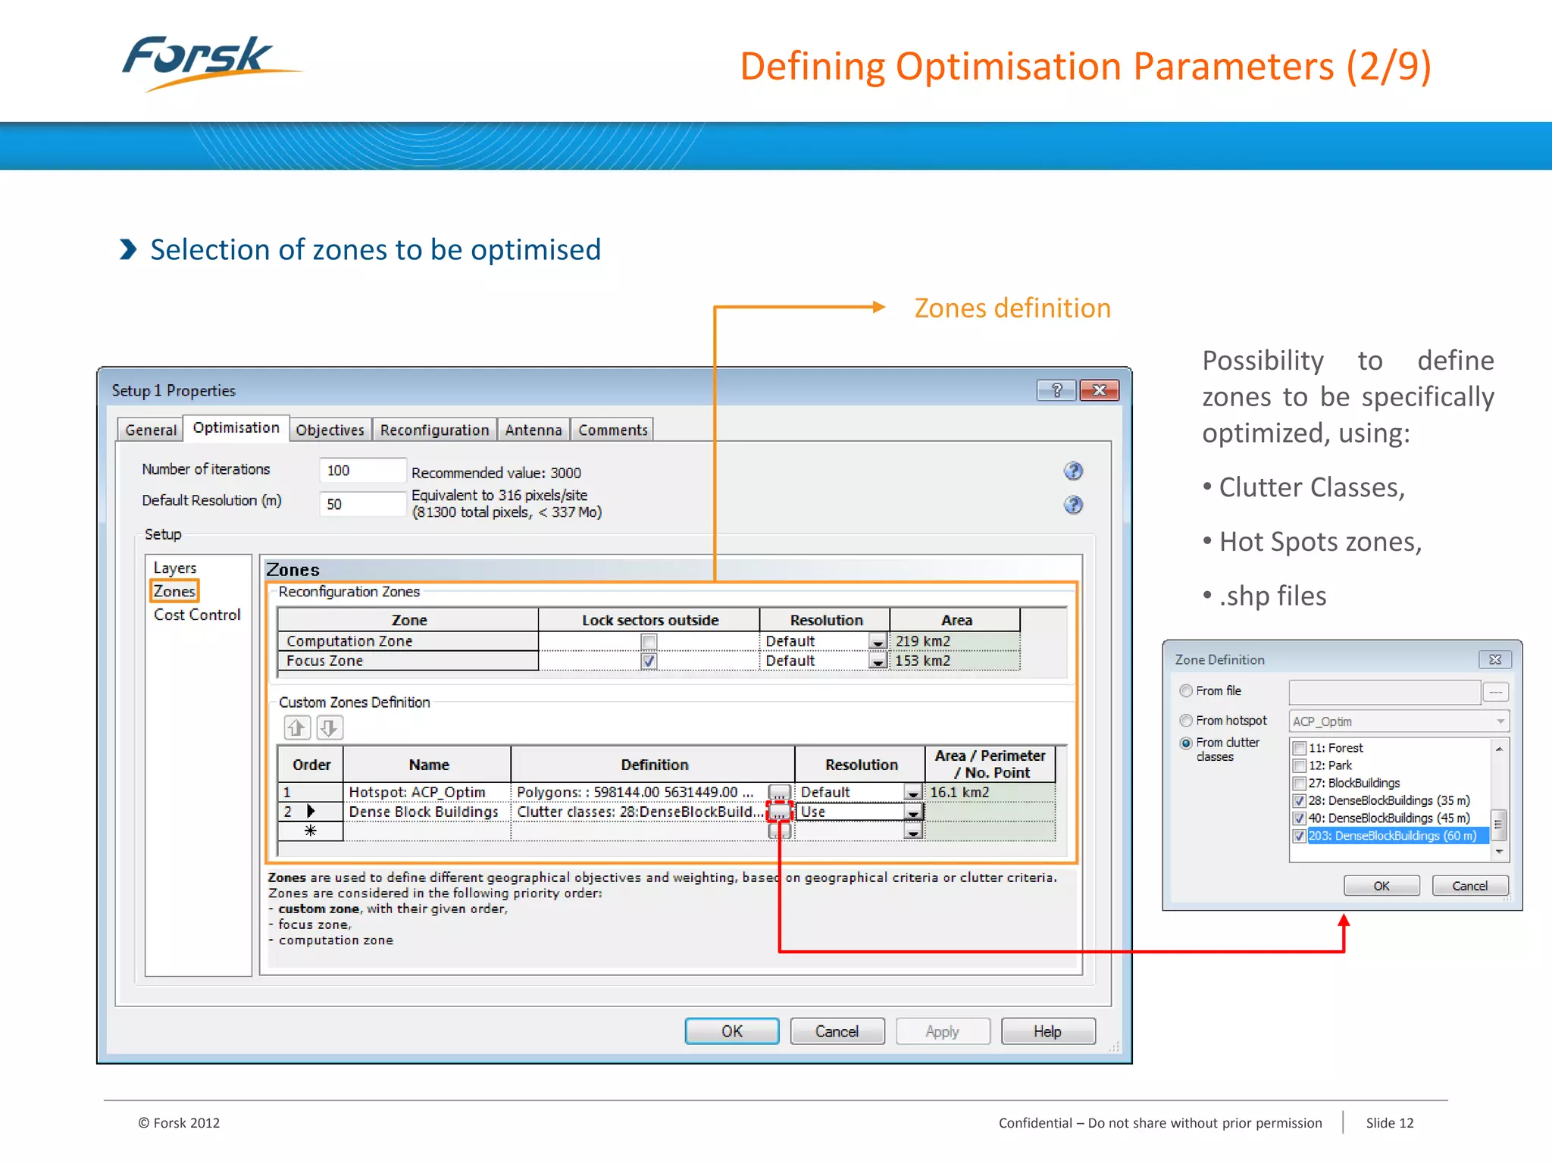Uncheck 40: DenseBlockBuildings (45 m)
The height and width of the screenshot is (1164, 1552).
point(1300,818)
